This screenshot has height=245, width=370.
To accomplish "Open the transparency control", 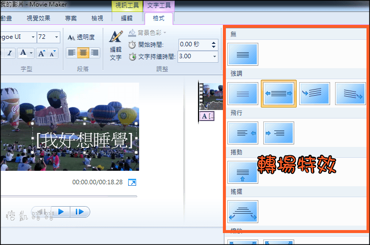I will tap(81, 37).
